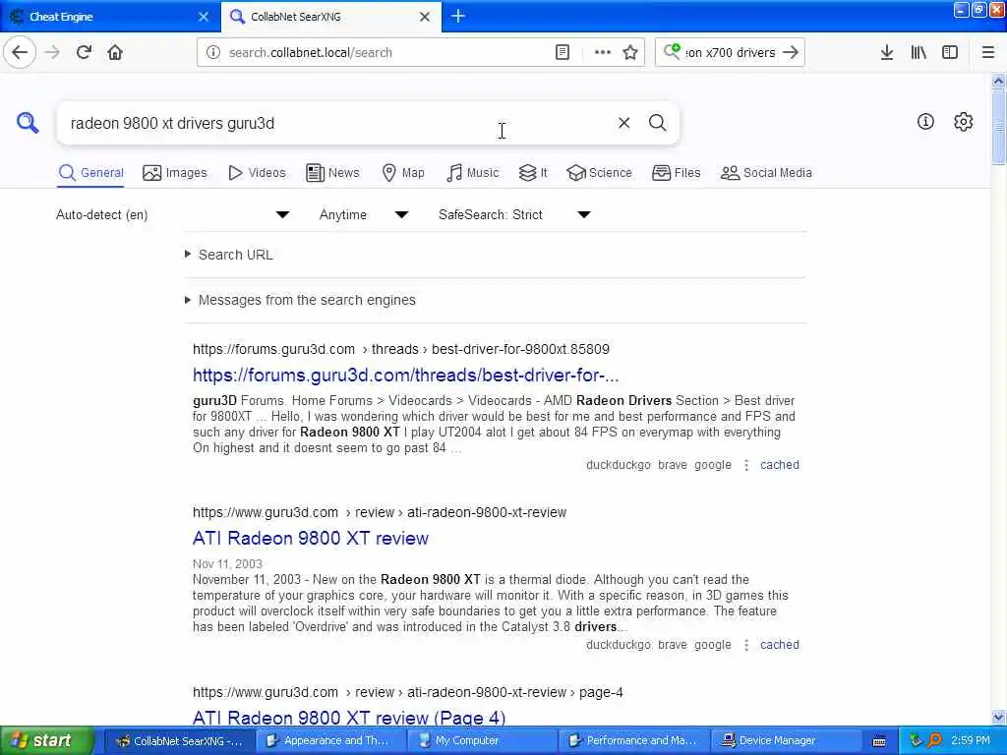Open new browser tab with plus
1007x755 pixels.
click(458, 16)
